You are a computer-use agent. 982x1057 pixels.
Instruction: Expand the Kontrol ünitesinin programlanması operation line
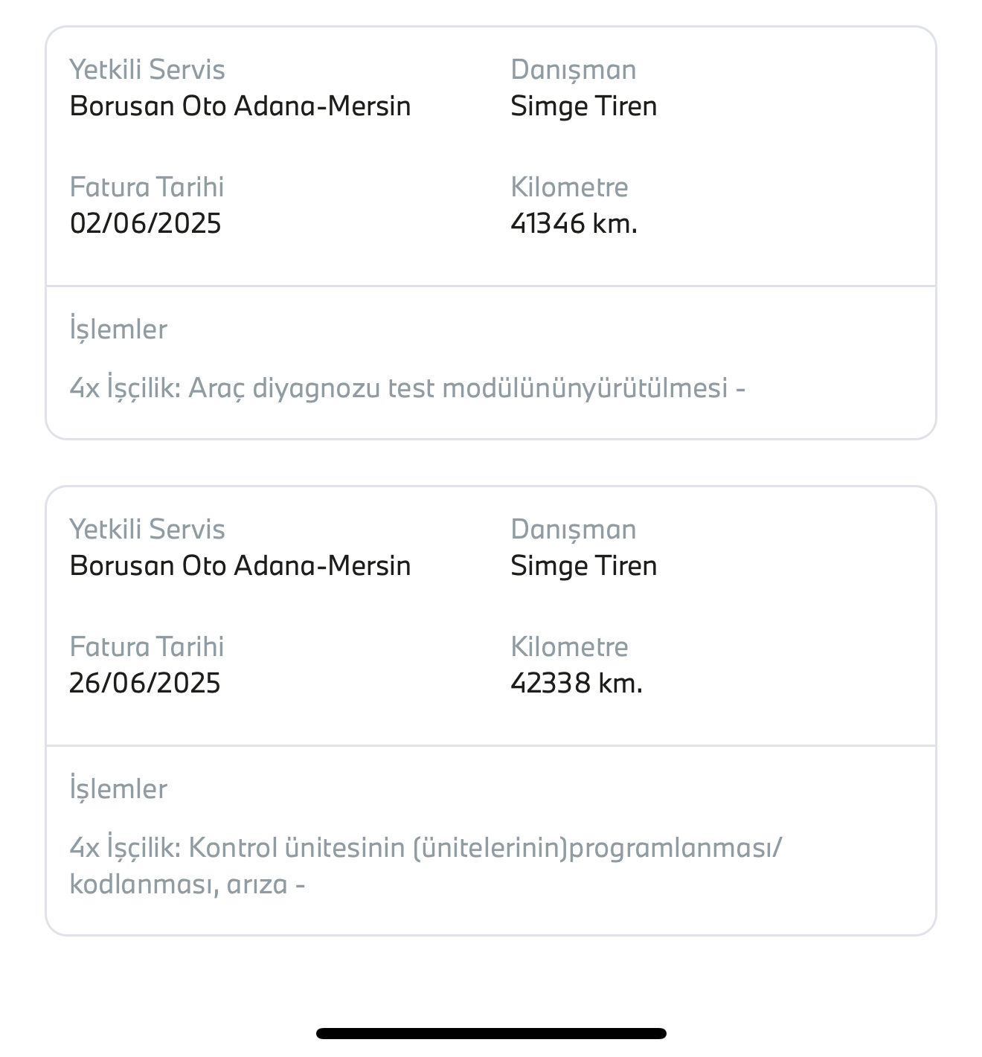[x=426, y=866]
